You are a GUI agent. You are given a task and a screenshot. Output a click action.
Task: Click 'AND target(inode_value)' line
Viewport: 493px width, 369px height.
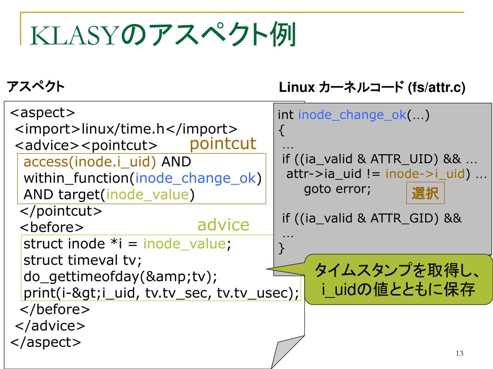pyautogui.click(x=109, y=195)
